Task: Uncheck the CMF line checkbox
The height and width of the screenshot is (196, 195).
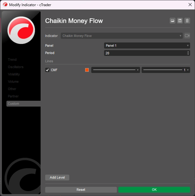Action: 47,70
